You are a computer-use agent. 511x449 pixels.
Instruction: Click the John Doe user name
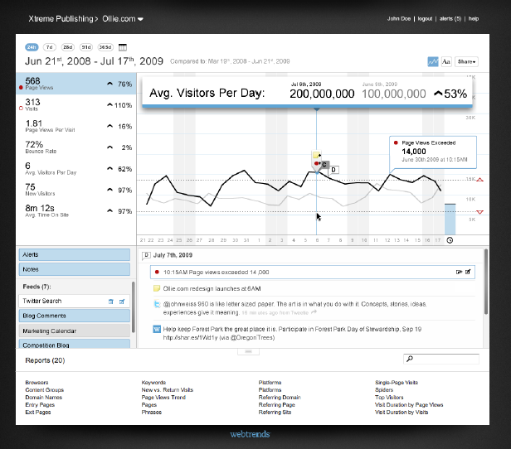(x=399, y=19)
